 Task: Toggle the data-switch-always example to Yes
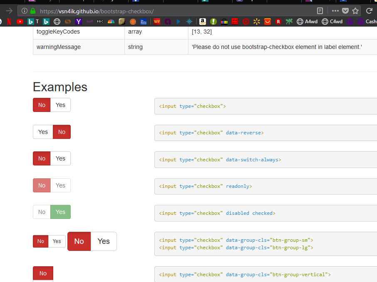click(61, 158)
